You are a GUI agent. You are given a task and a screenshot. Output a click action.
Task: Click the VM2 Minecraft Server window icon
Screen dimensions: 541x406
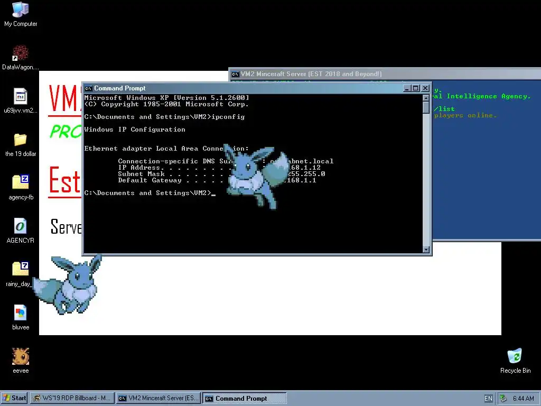pyautogui.click(x=235, y=74)
